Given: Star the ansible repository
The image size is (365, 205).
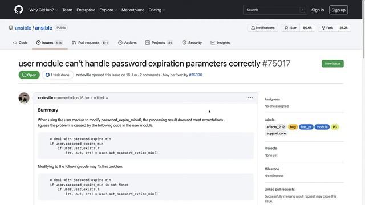Looking at the screenshot, I should (x=290, y=28).
